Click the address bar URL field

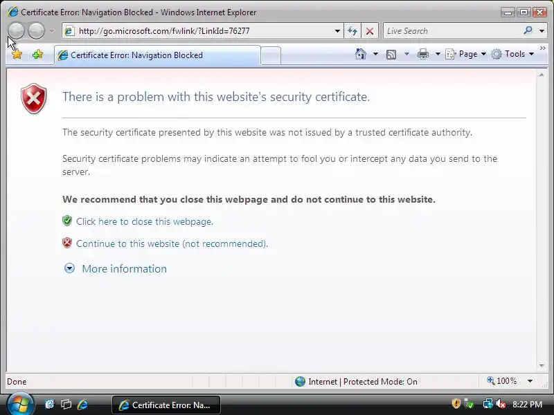[x=202, y=30]
